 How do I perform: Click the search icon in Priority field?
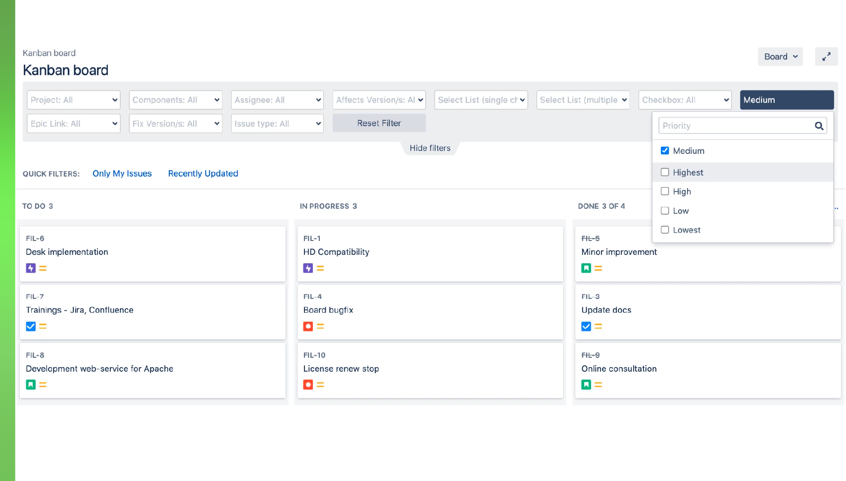coord(819,126)
